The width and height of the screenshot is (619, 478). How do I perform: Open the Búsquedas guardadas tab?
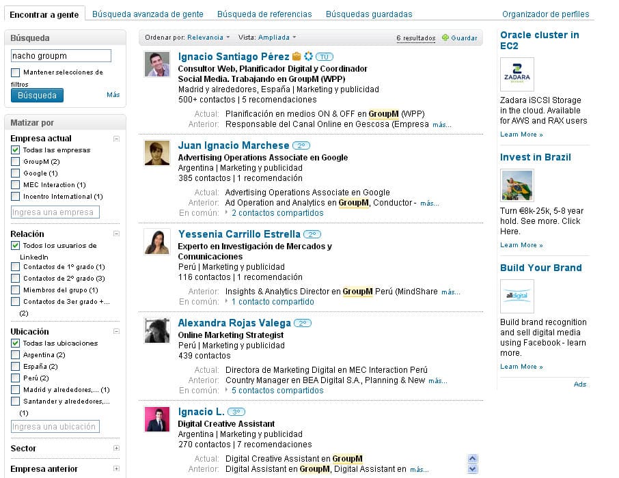(x=369, y=14)
